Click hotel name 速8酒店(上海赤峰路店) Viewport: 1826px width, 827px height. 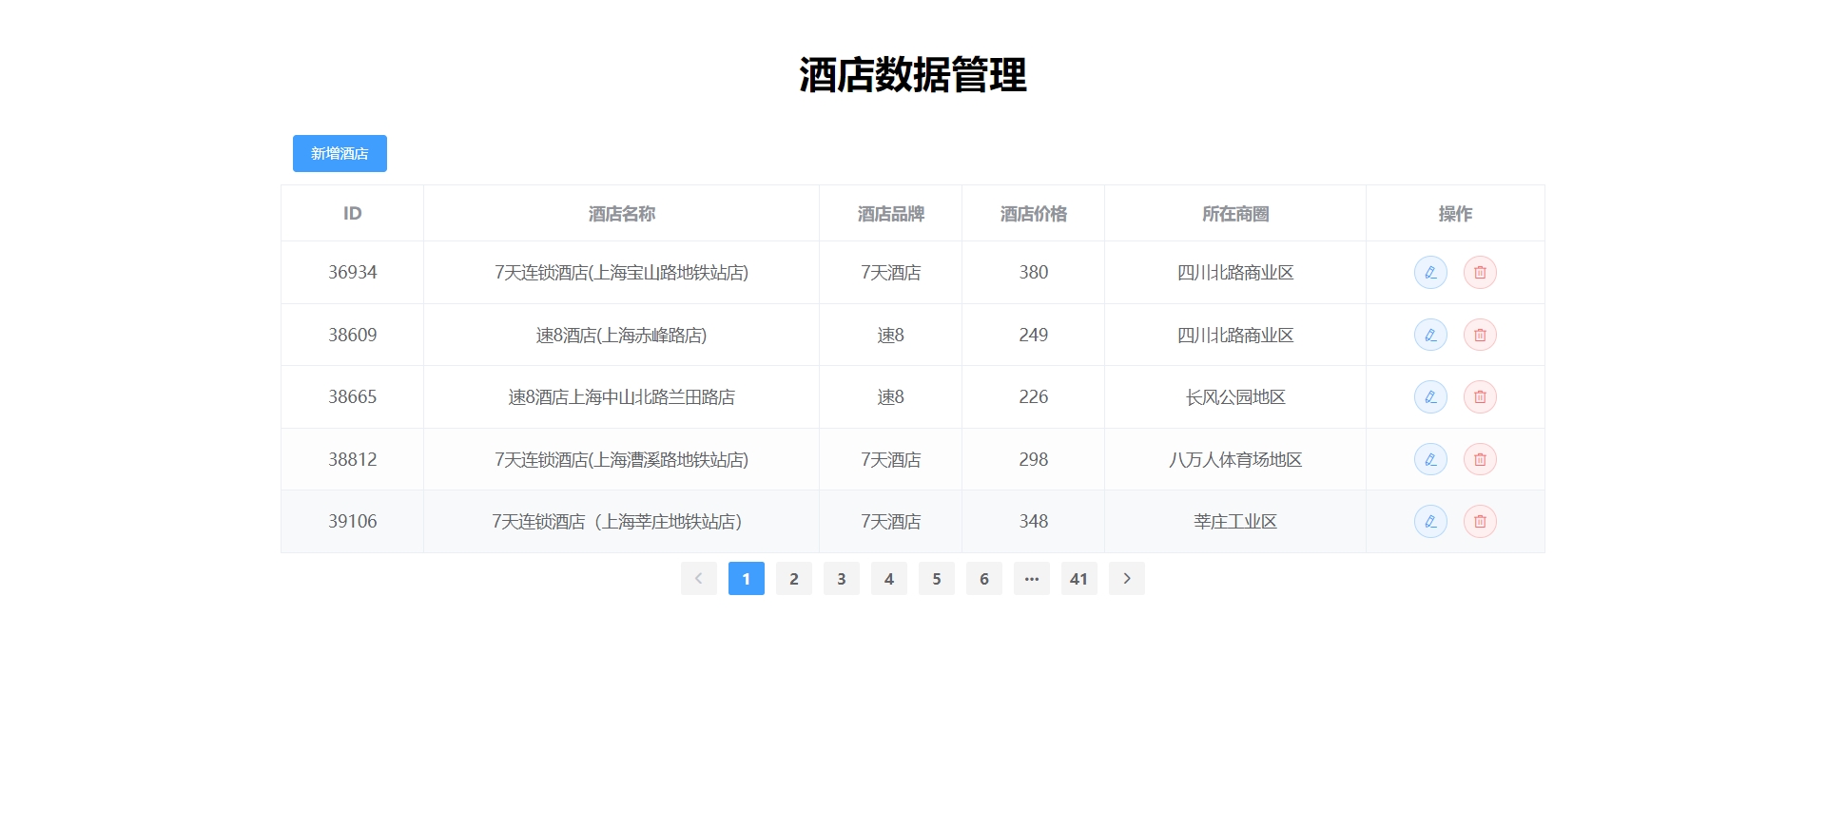click(x=622, y=335)
